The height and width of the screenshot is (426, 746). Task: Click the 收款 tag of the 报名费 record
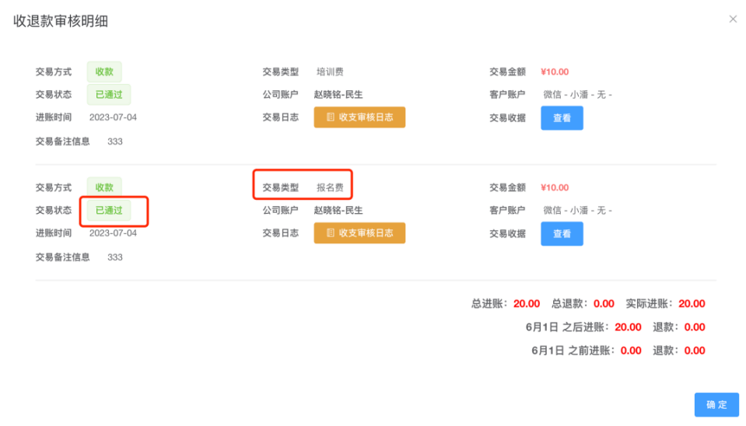(x=104, y=187)
